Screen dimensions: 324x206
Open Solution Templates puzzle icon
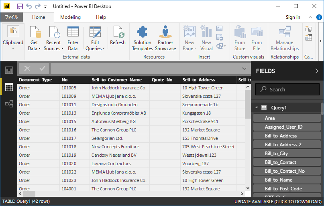(x=142, y=32)
